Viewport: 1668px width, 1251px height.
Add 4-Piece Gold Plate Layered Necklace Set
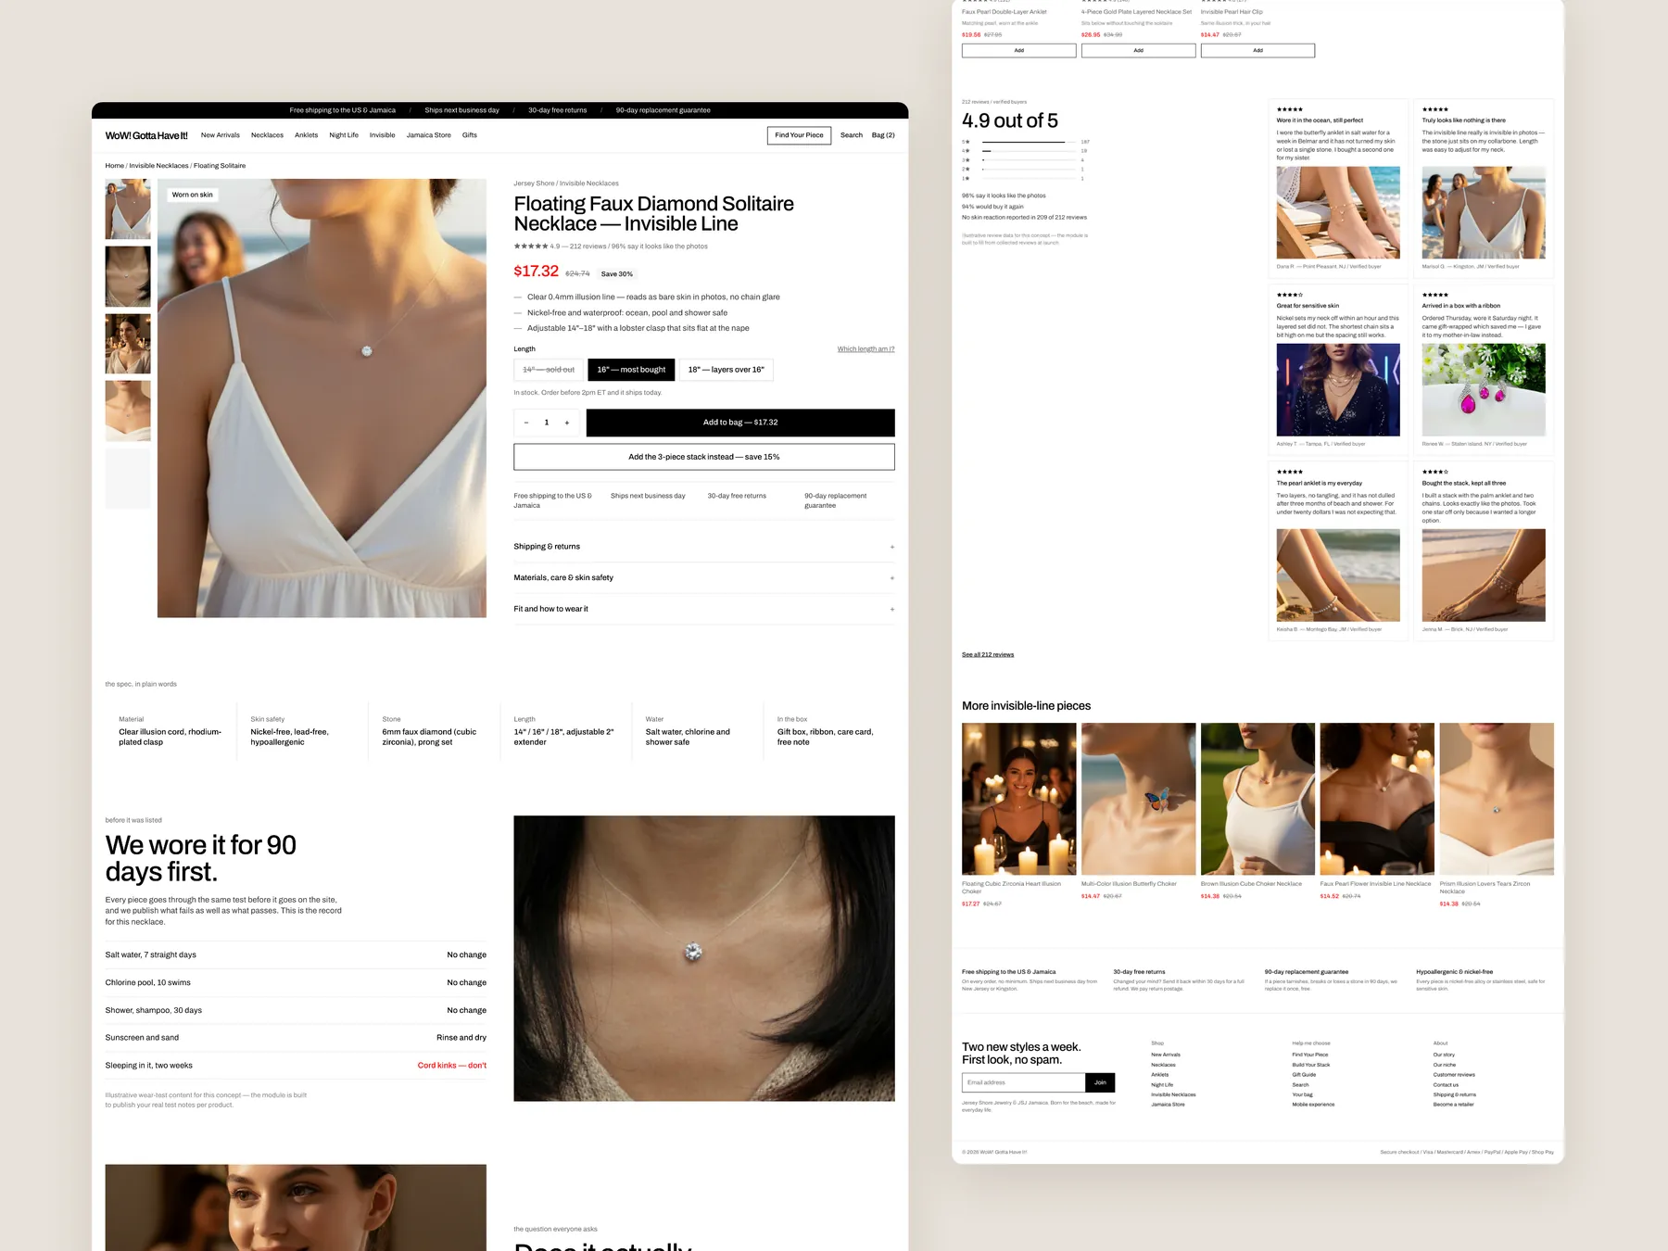point(1138,51)
